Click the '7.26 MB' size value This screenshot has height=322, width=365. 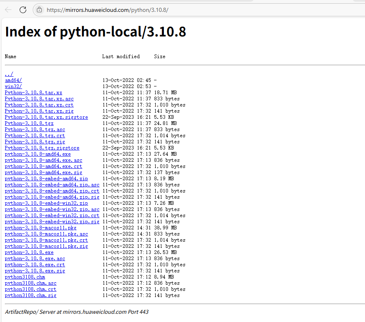[x=164, y=203]
